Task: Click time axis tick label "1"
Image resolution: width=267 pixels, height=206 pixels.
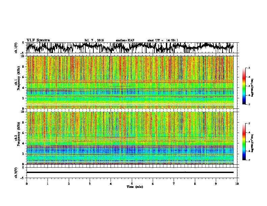Action: coord(48,184)
